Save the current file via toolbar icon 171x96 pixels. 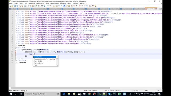tap(15, 6)
